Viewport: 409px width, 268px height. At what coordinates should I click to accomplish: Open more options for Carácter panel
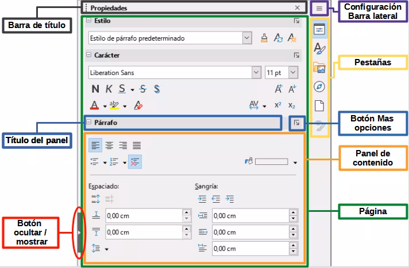pos(296,56)
